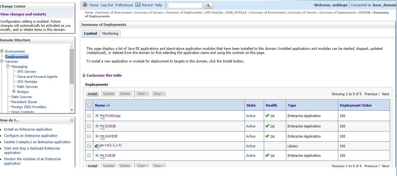Viewport: 397px width, 176px height.
Task: Click the FCUBSApp application icon
Action: [102, 116]
